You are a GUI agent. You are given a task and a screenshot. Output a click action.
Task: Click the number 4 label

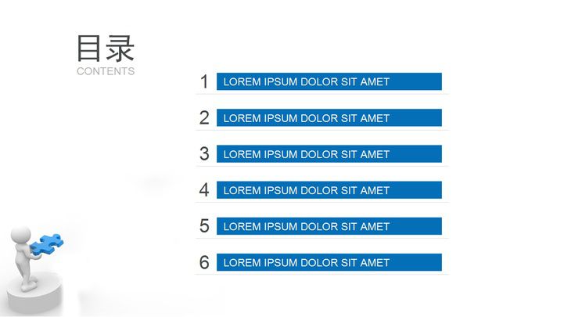204,190
